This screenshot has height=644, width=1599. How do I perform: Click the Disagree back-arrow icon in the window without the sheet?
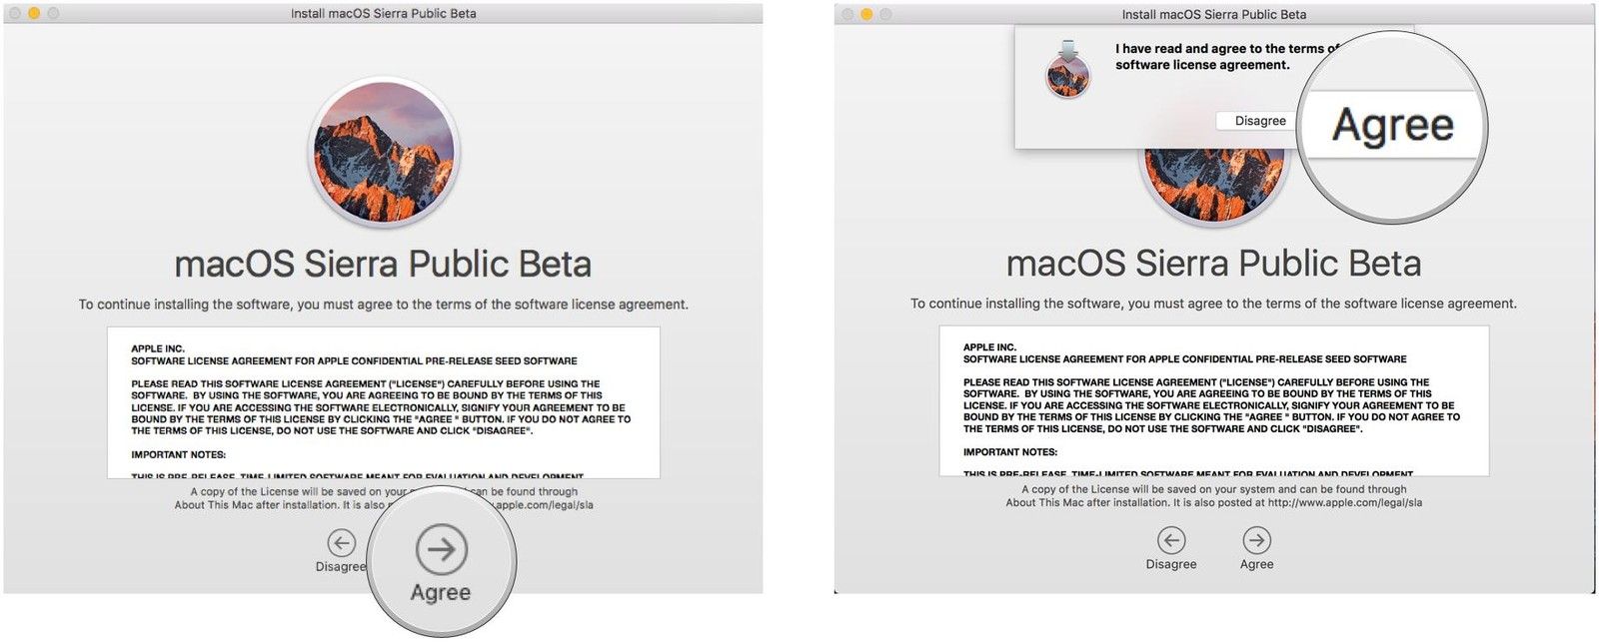pos(342,543)
